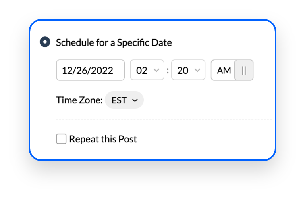Click the colon between hour and minute

tap(168, 71)
